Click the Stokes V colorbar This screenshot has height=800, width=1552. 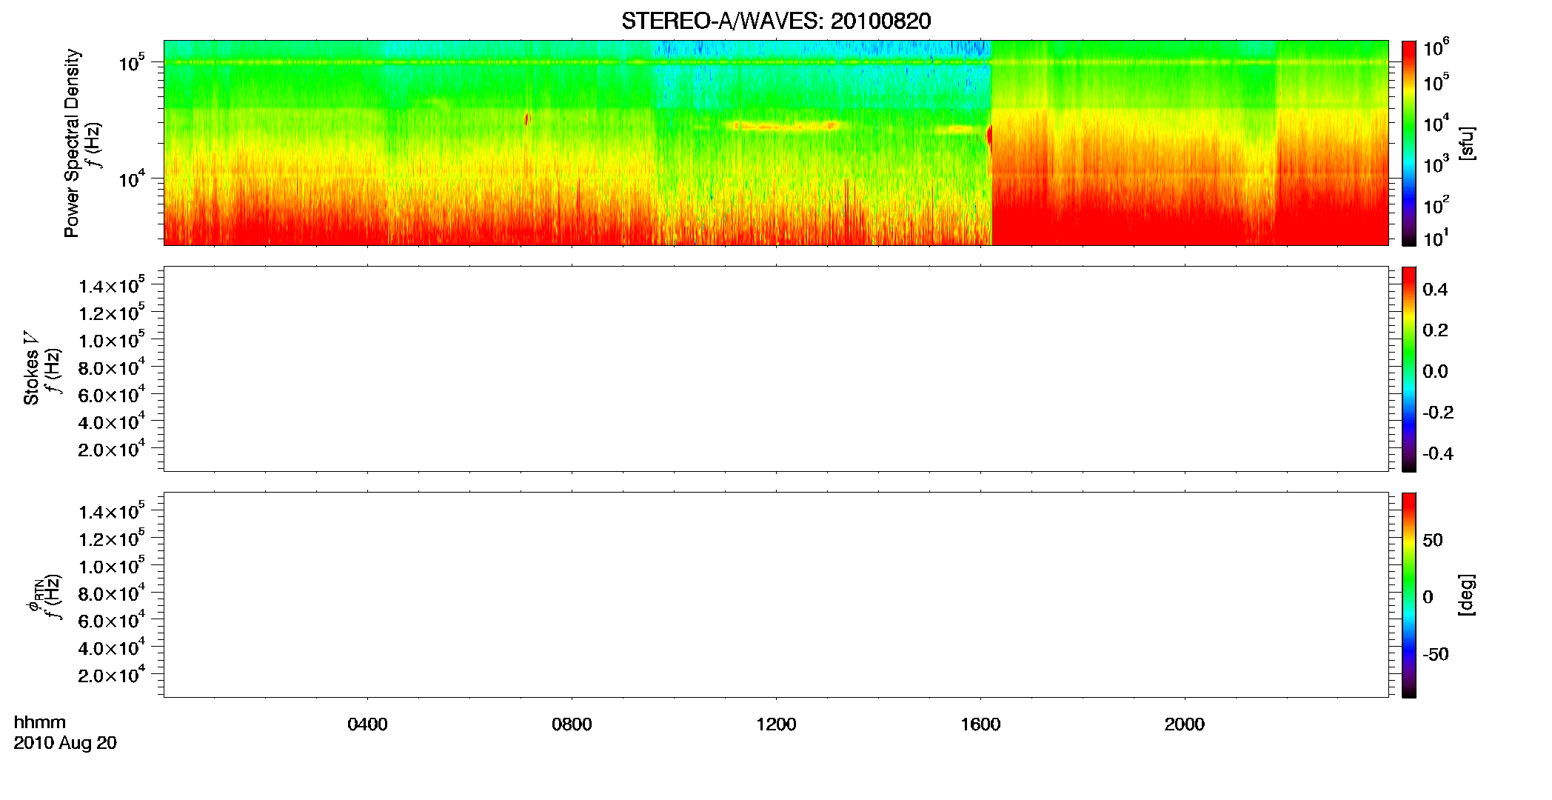click(1409, 369)
